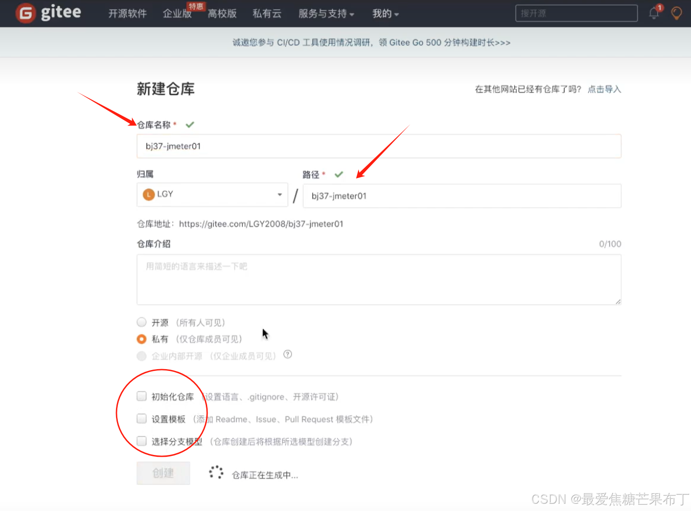This screenshot has width=691, height=511.
Task: Click the LGY avatar icon in owner selector
Action: point(148,194)
